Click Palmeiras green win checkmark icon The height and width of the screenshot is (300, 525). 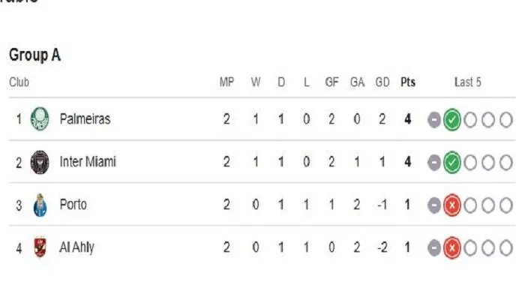click(x=452, y=119)
